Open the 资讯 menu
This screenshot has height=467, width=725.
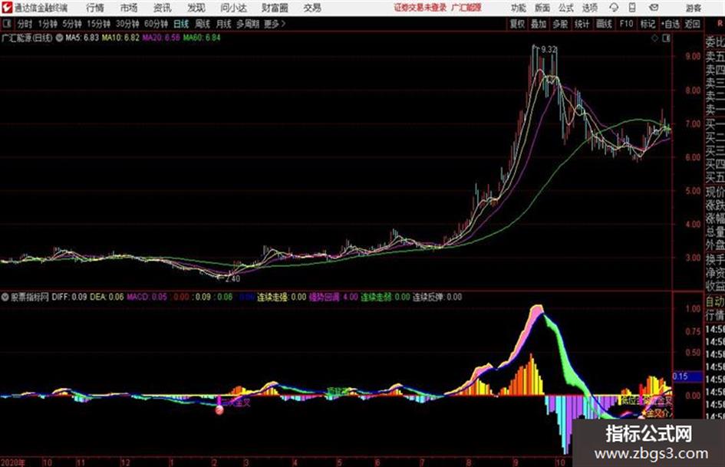tap(163, 8)
